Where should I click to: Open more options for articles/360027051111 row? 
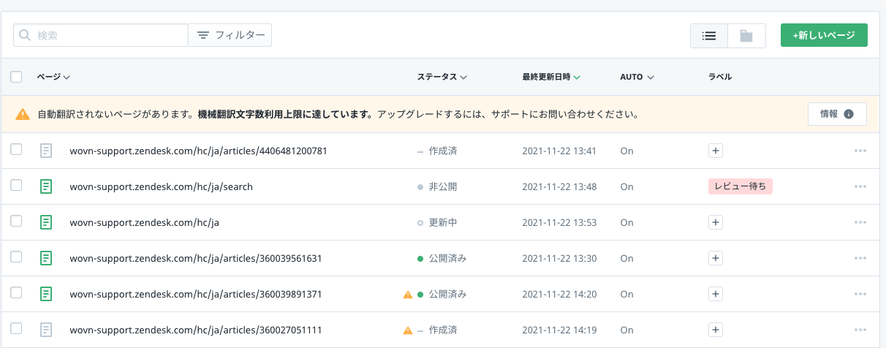(860, 330)
